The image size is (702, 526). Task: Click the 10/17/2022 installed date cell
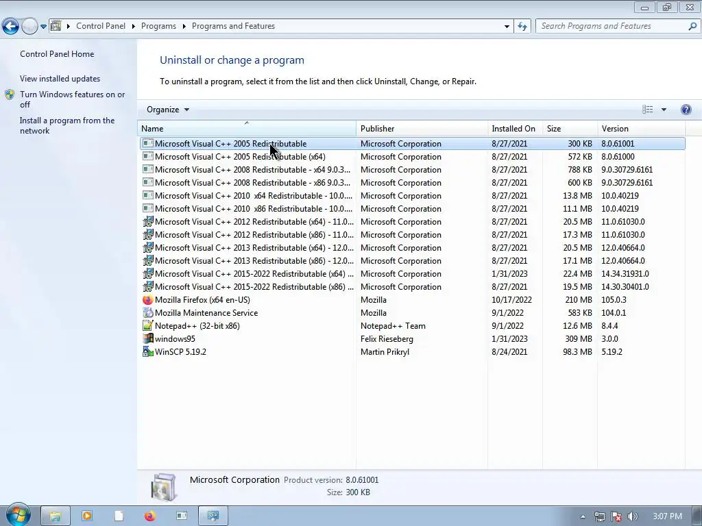(x=511, y=300)
